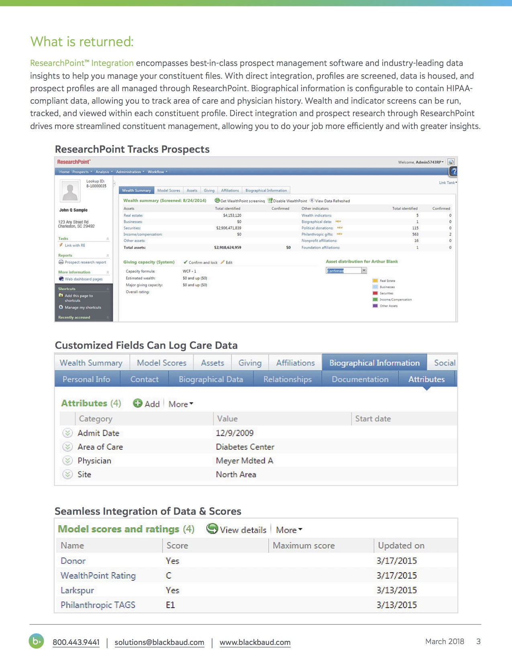Select the Documentation sub-tab
The height and width of the screenshot is (663, 512).
point(360,379)
